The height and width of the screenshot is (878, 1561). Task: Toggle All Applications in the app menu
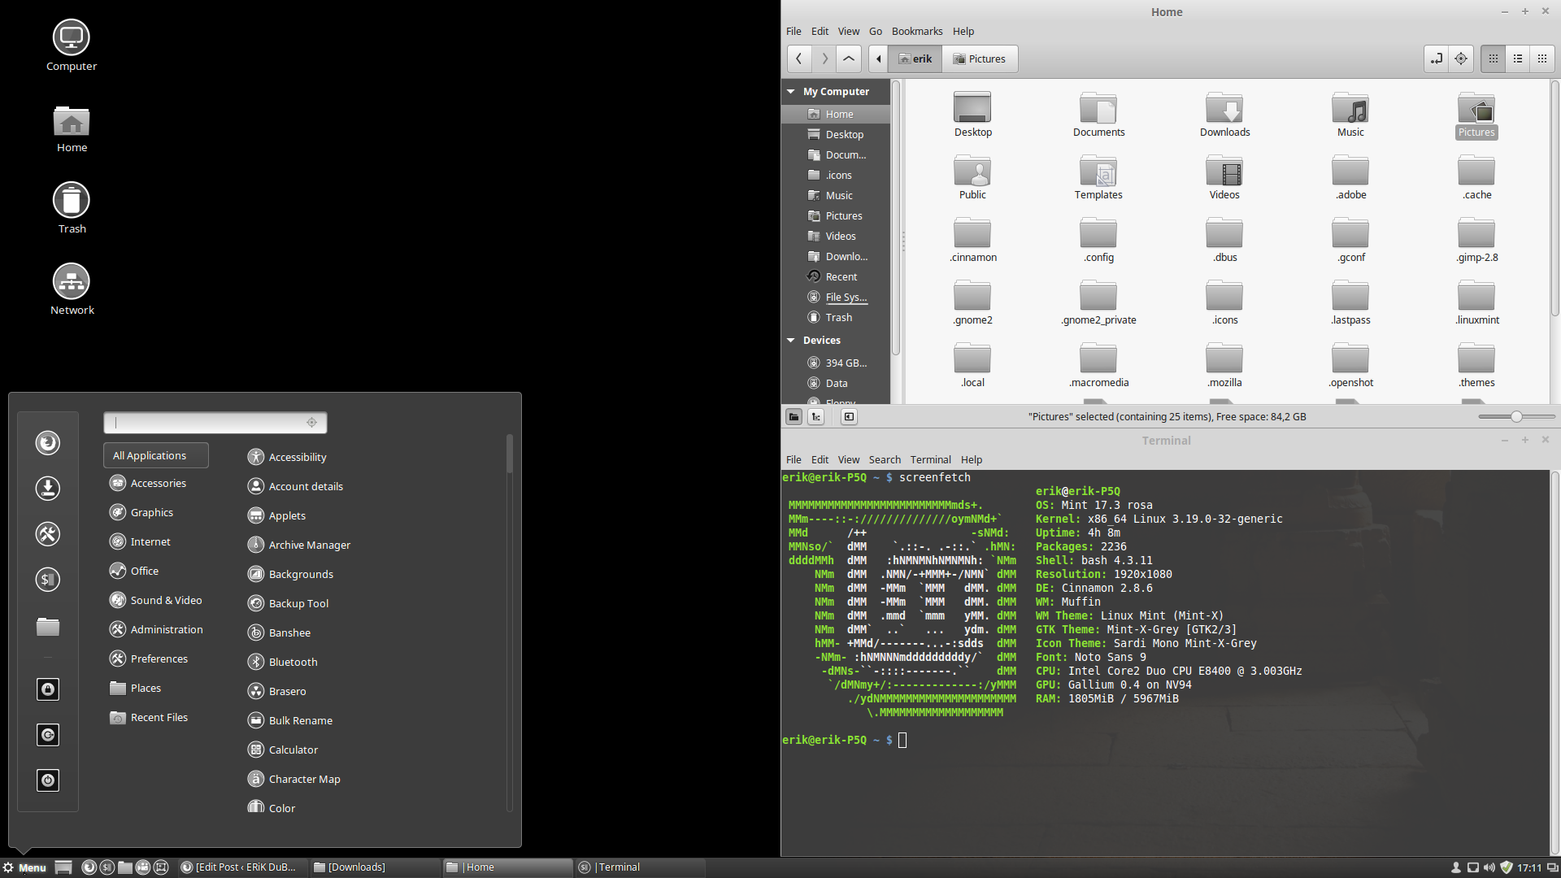point(150,455)
